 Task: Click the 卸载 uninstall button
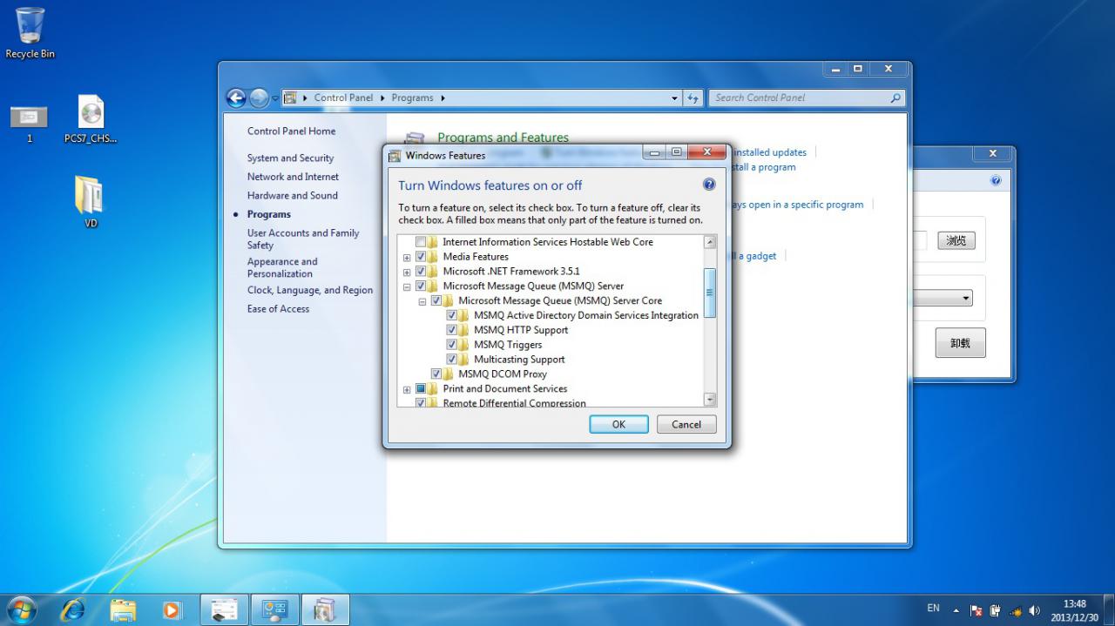coord(961,344)
